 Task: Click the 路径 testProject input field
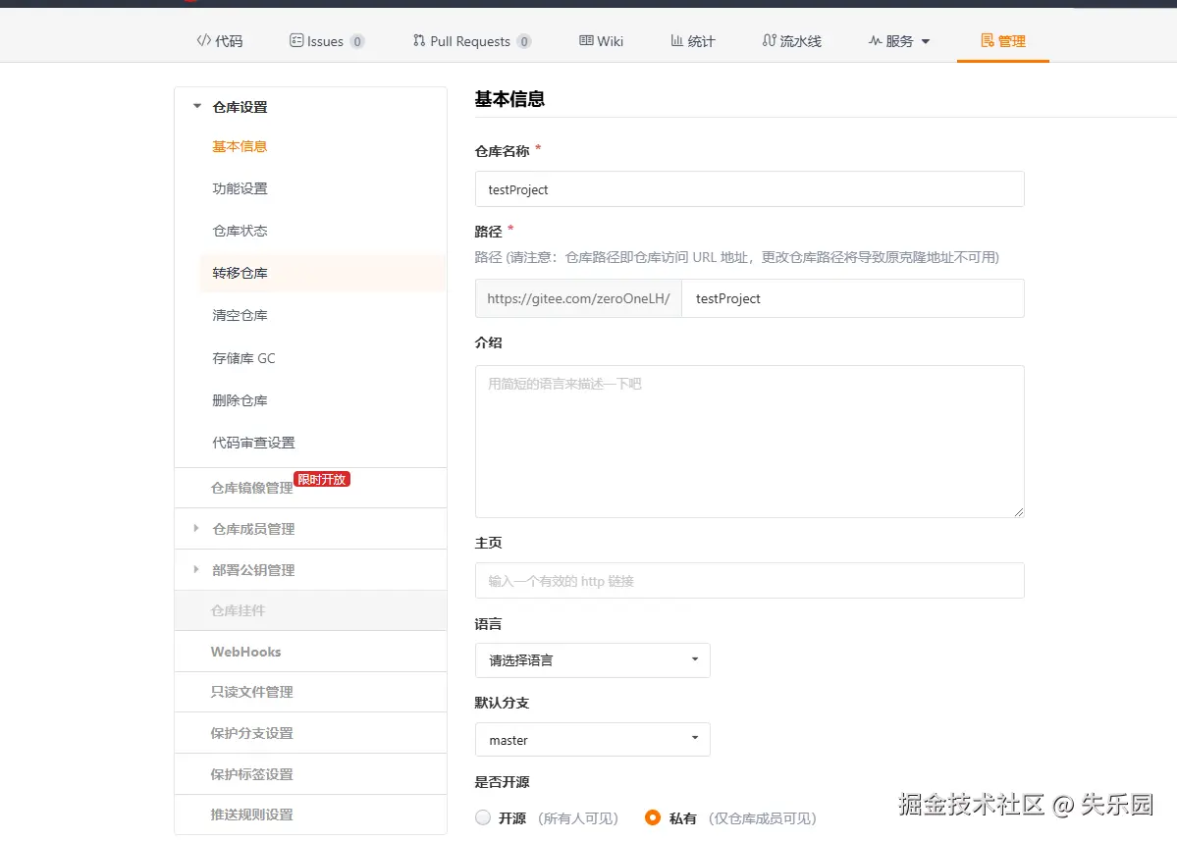853,298
